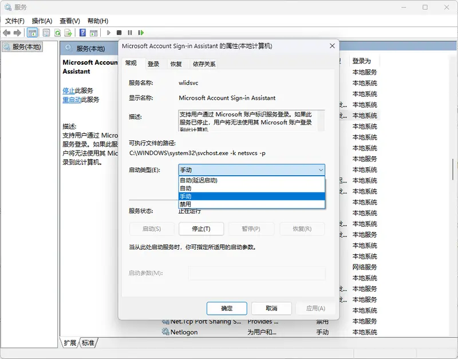The image size is (458, 359).
Task: Select the 扩展 tab at the bottom
Action: click(x=70, y=342)
